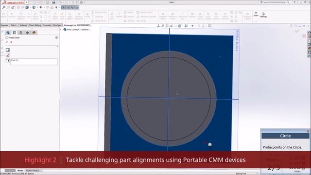Select the Model tab at bottom
This screenshot has width=311, height=175.
[20, 171]
